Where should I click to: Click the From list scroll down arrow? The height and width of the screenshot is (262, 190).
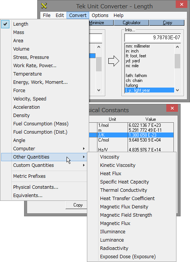(x=99, y=90)
